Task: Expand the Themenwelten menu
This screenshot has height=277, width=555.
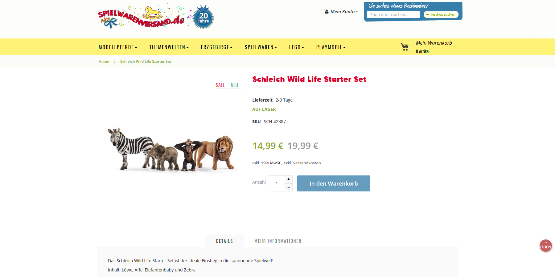Action: click(169, 47)
